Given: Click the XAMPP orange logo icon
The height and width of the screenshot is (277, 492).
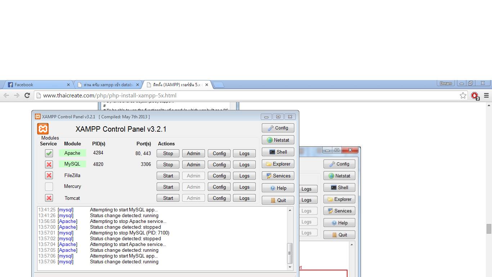Looking at the screenshot, I should coord(43,129).
